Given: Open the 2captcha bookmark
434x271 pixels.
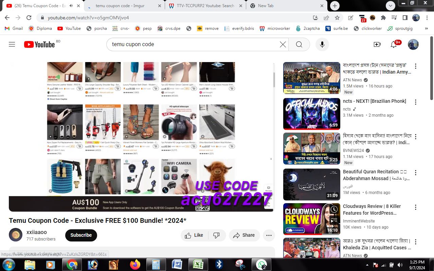Looking at the screenshot, I should click(x=308, y=28).
